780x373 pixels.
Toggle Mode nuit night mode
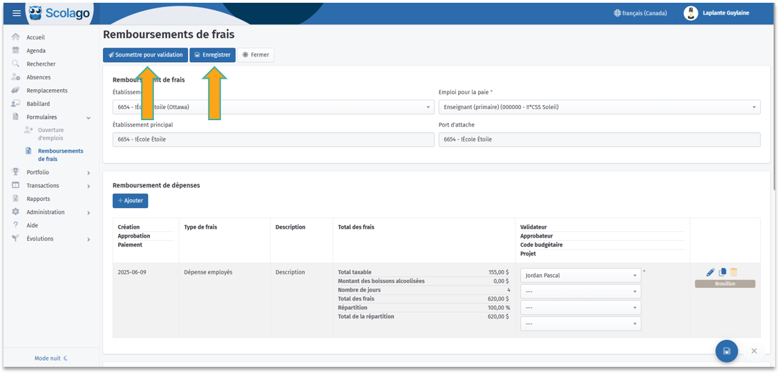point(50,358)
